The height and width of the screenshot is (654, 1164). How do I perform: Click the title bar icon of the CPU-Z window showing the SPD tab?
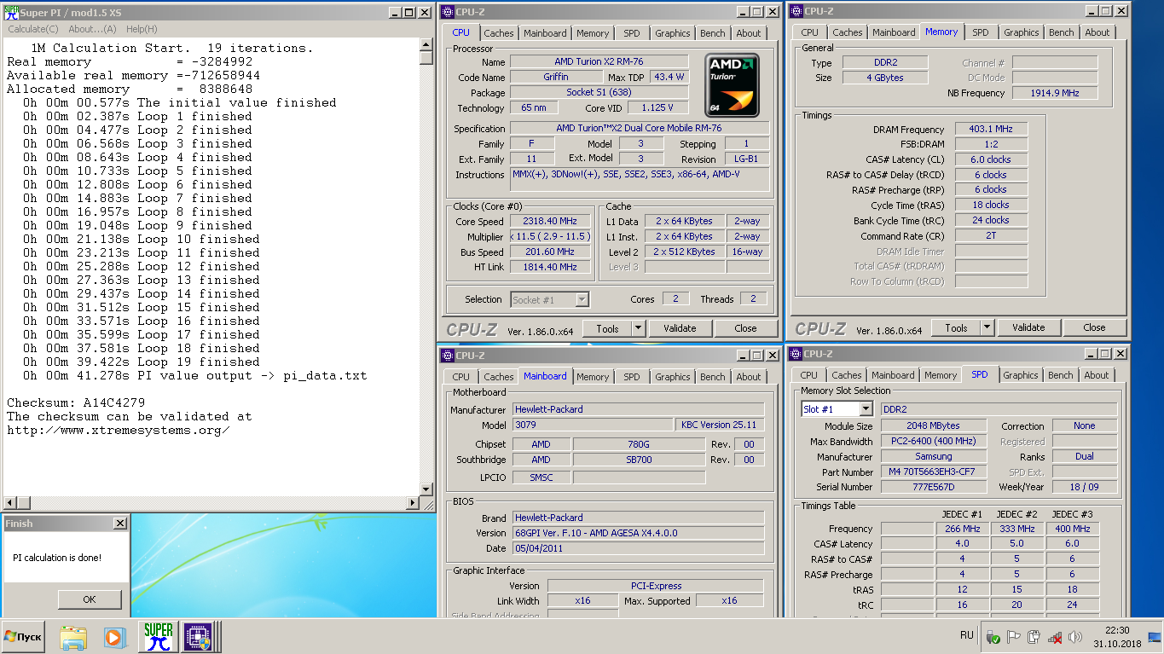point(795,354)
